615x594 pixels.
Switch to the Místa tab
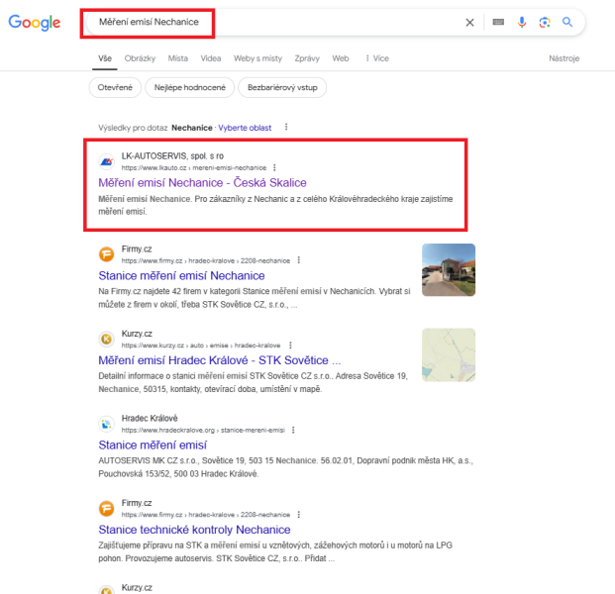click(178, 58)
